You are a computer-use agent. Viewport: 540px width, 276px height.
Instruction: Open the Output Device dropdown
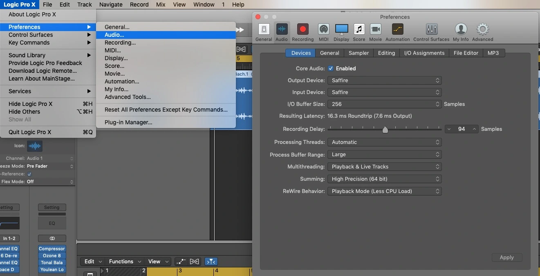[x=384, y=81]
